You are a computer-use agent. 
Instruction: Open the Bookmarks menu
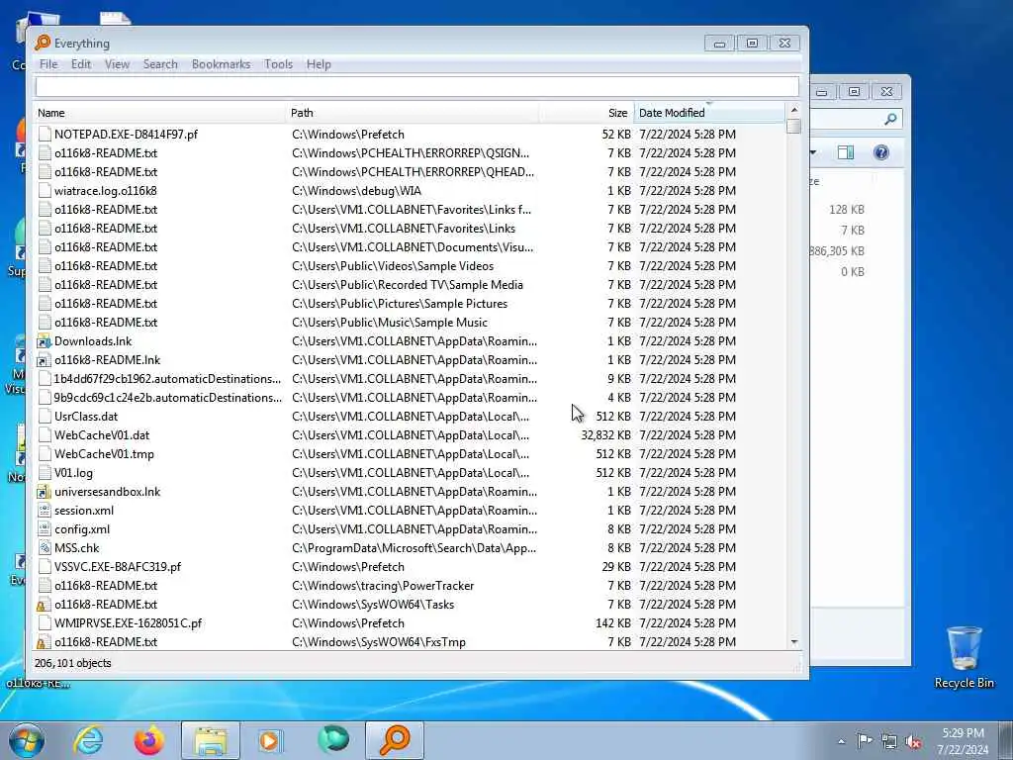click(x=221, y=64)
